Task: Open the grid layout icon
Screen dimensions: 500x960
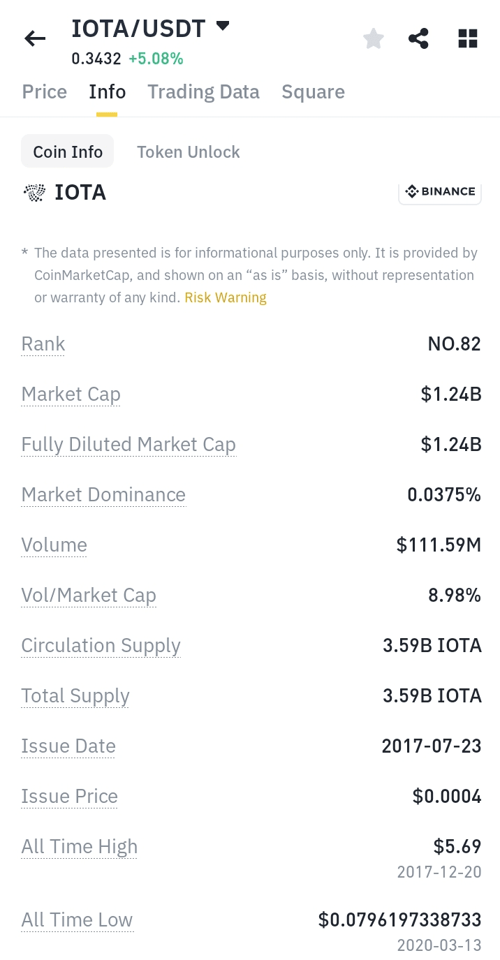Action: click(x=467, y=39)
